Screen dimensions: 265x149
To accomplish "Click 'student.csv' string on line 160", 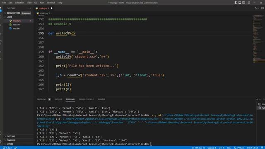I will pos(85,57).
